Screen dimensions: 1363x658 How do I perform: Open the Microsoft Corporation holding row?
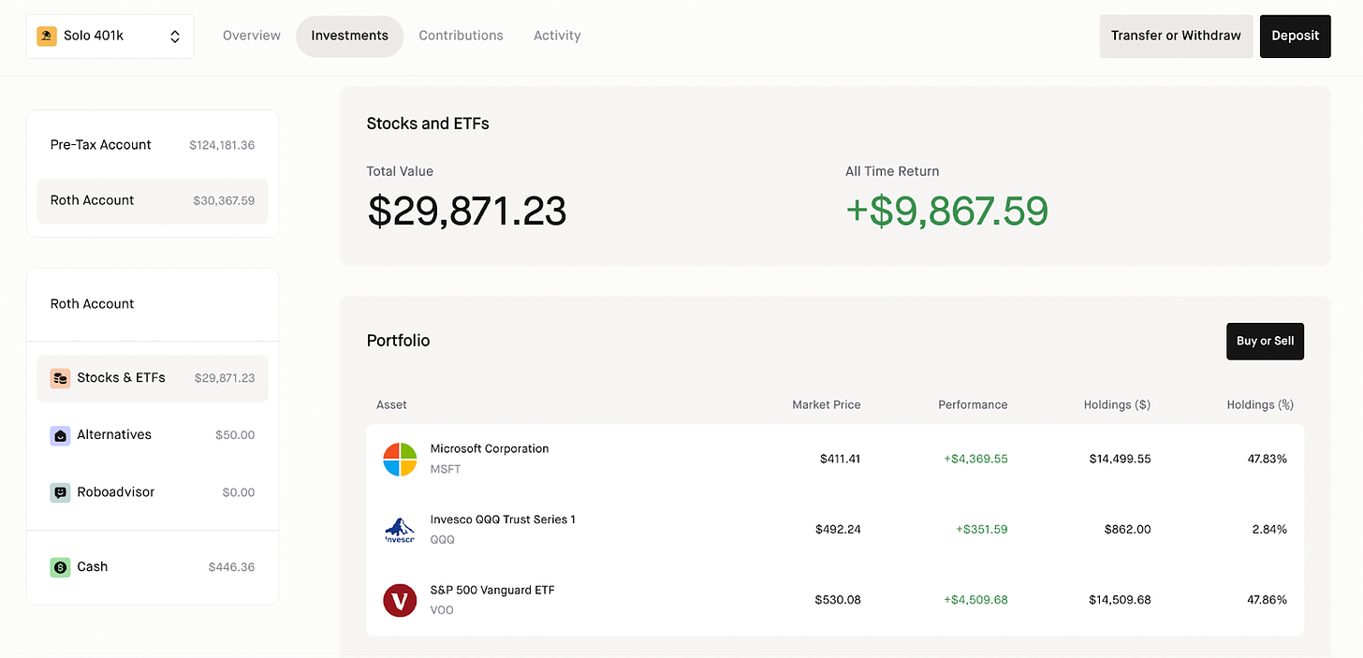coord(835,459)
